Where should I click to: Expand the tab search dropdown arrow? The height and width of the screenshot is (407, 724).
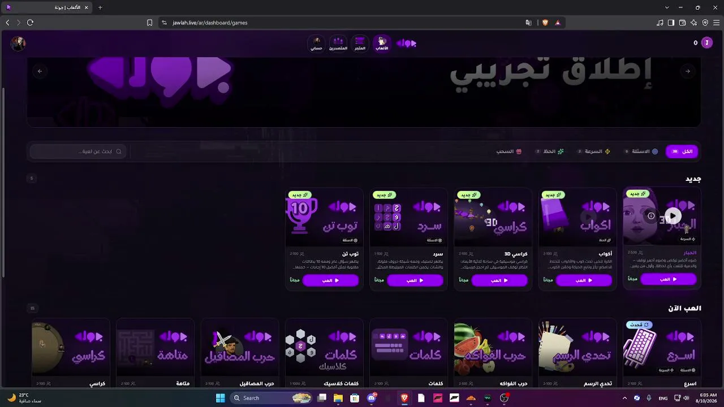tap(667, 7)
